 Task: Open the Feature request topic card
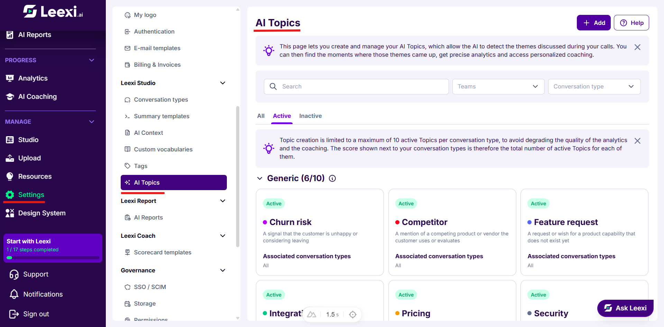(x=584, y=232)
